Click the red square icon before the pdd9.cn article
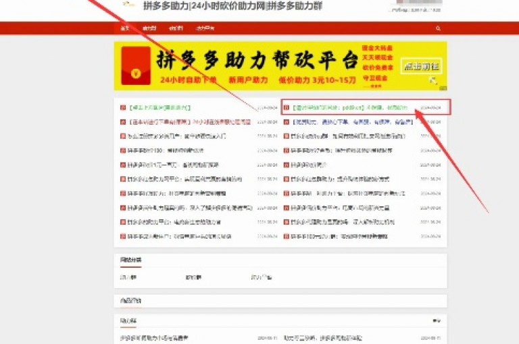The width and height of the screenshot is (519, 344). click(x=287, y=108)
